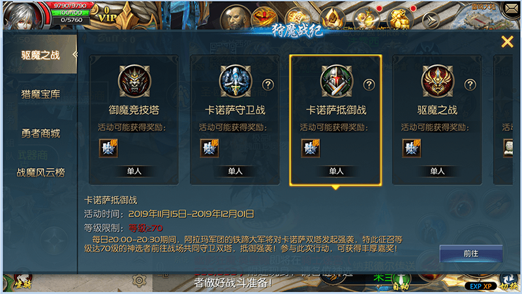The image size is (522, 294).
Task: Click the 前往 button
Action: point(470,254)
